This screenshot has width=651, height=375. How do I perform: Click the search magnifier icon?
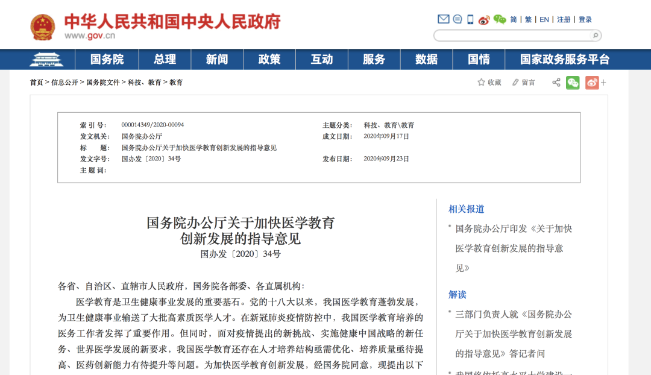coord(596,36)
